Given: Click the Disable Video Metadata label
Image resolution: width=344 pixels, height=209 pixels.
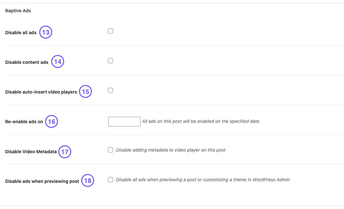Looking at the screenshot, I should (x=31, y=152).
